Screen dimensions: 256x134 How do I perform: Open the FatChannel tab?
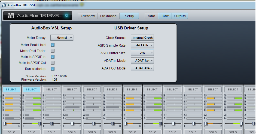point(109,16)
